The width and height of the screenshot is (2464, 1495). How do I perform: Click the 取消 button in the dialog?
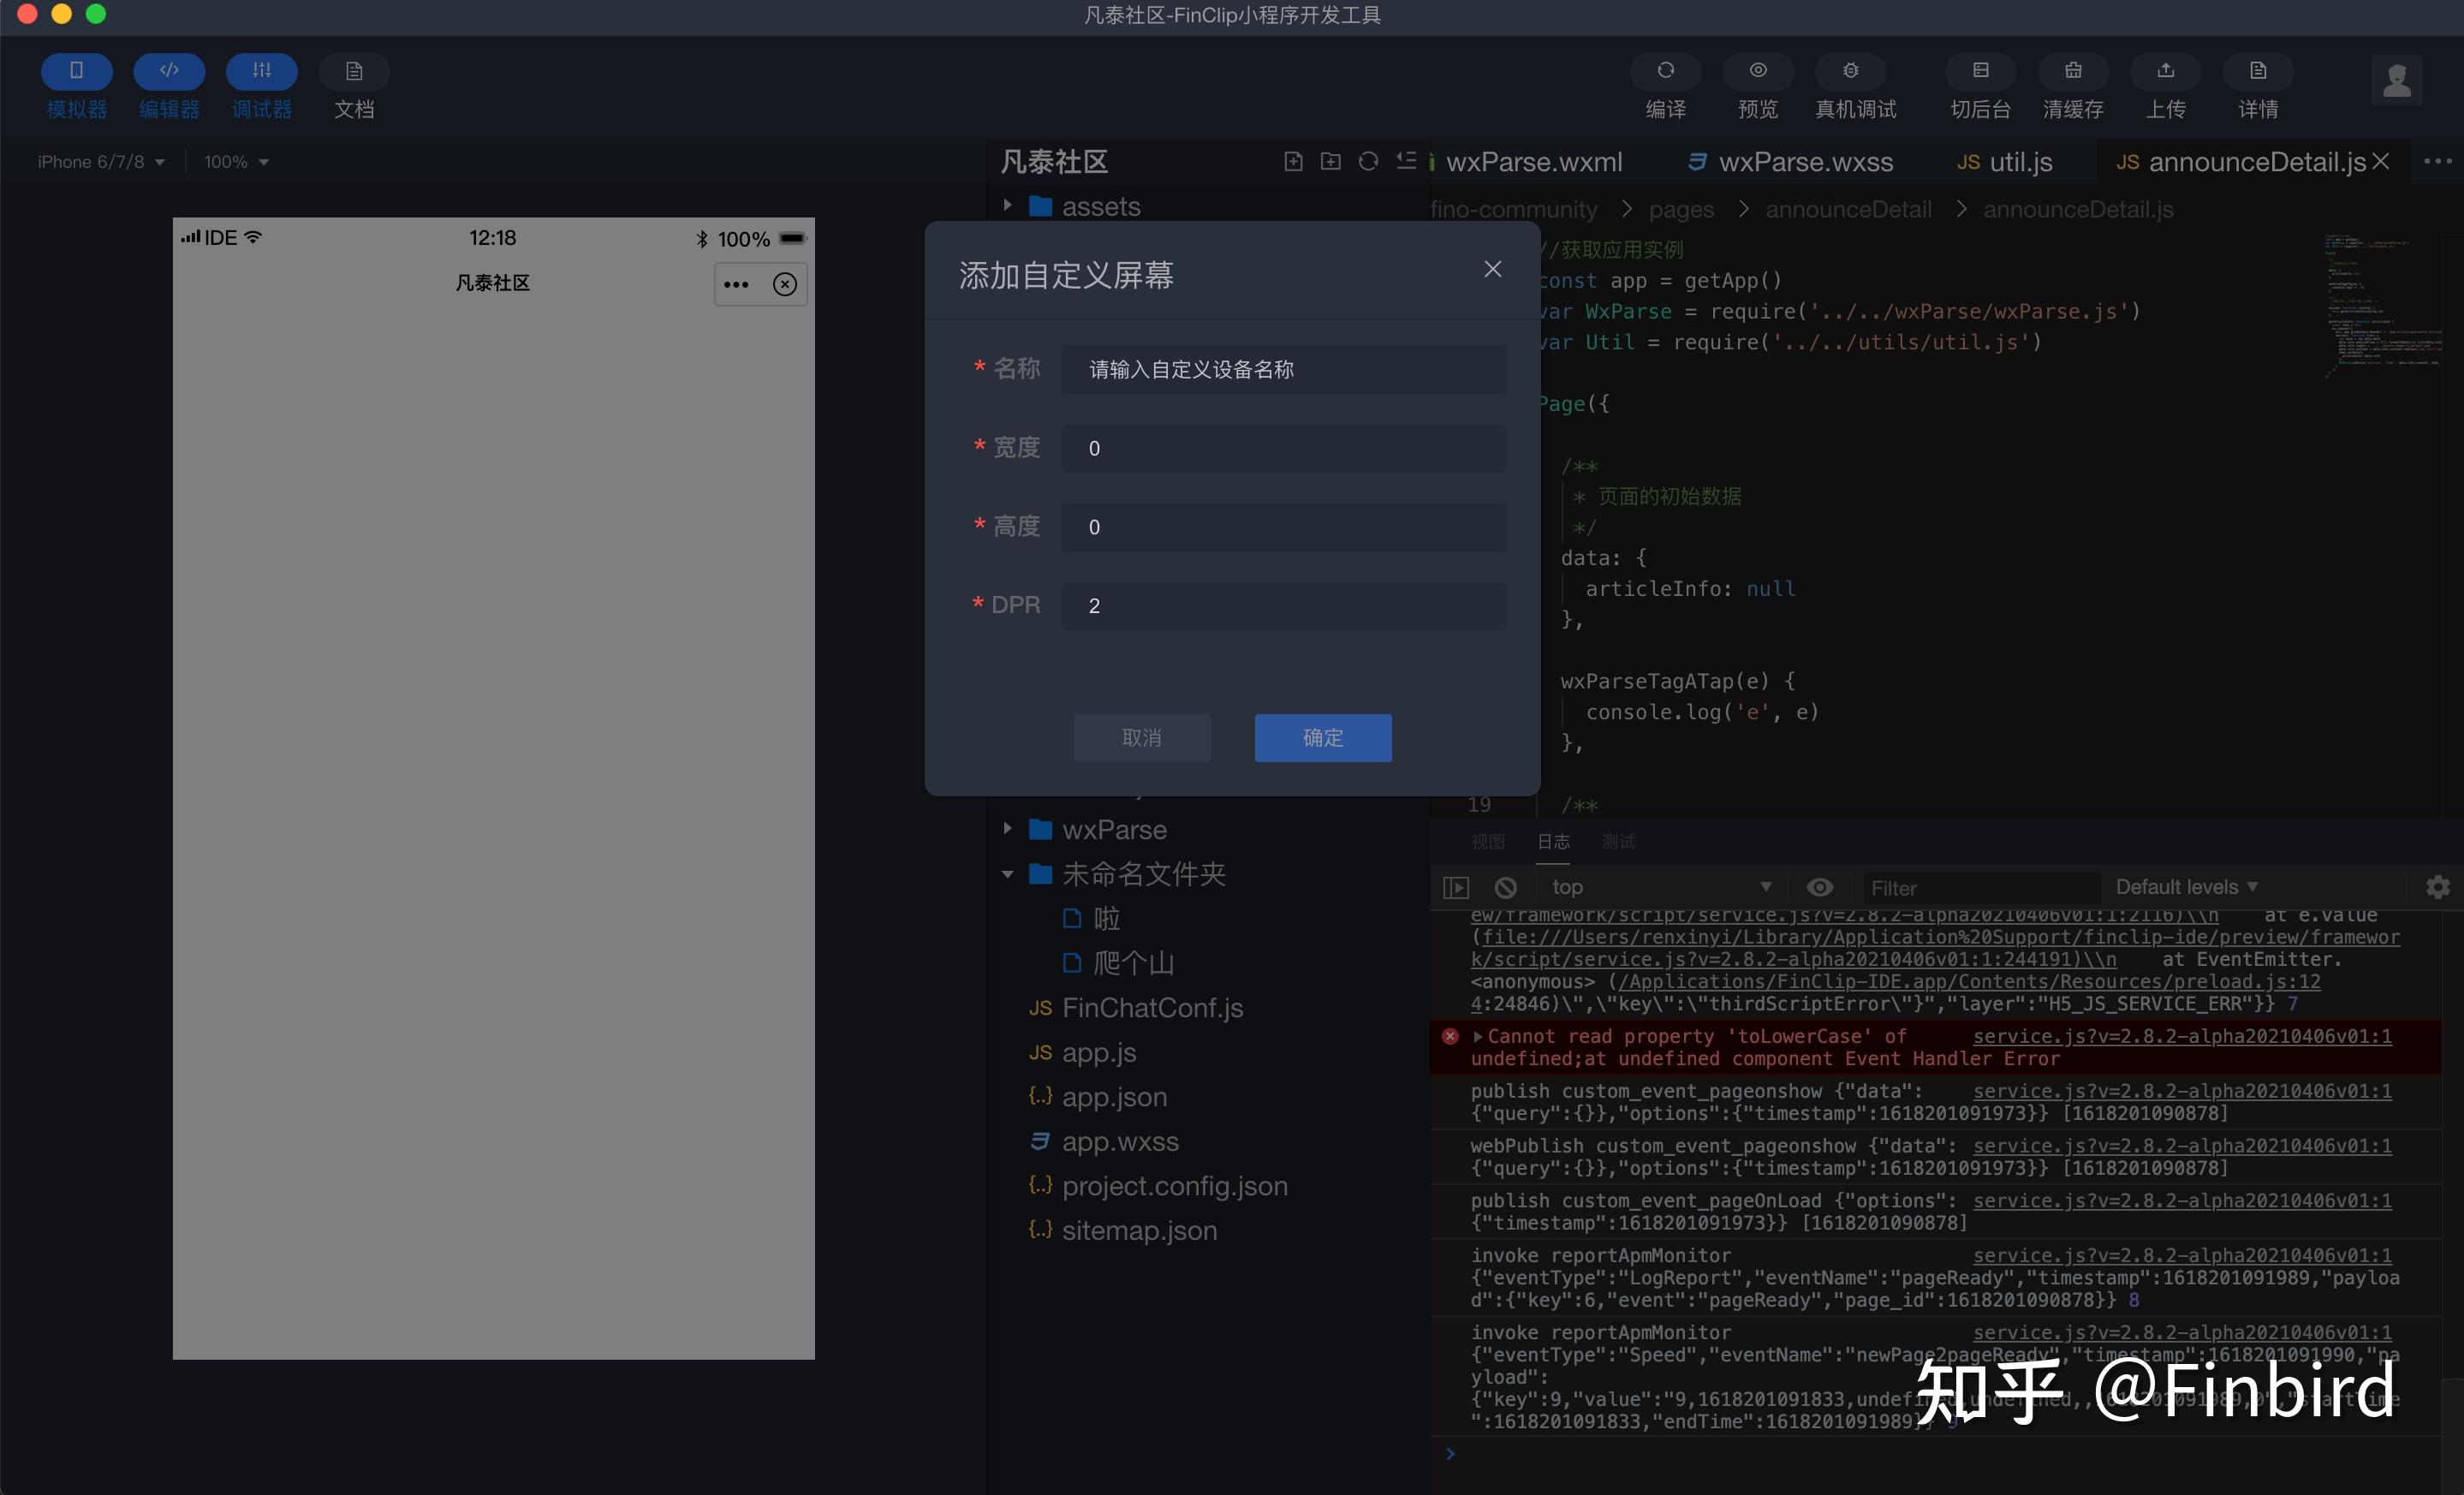1141,738
